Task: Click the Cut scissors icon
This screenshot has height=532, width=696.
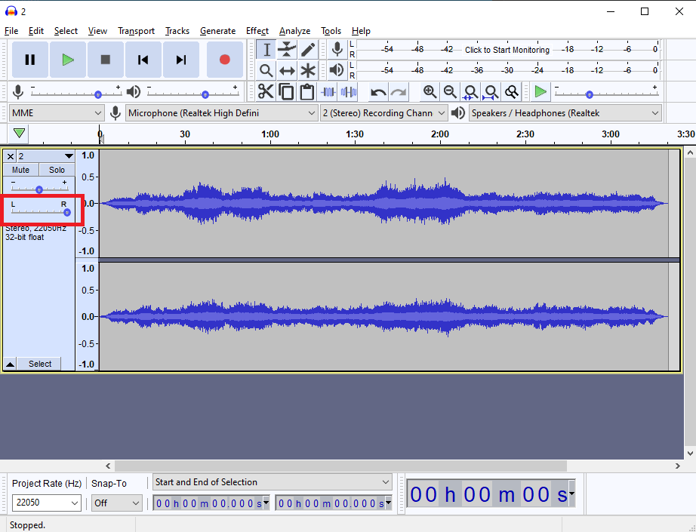Action: pyautogui.click(x=266, y=92)
